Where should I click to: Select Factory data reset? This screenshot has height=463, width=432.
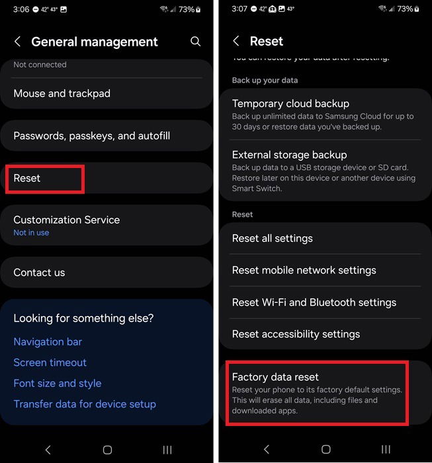point(325,393)
